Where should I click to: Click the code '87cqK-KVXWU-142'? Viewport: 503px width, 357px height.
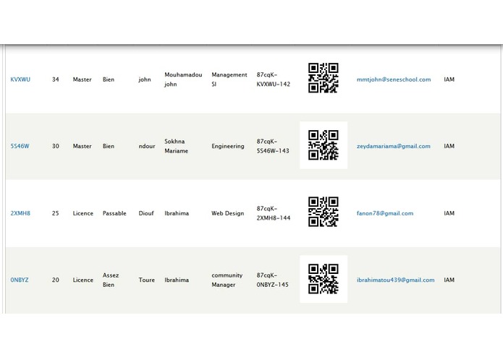274,79
